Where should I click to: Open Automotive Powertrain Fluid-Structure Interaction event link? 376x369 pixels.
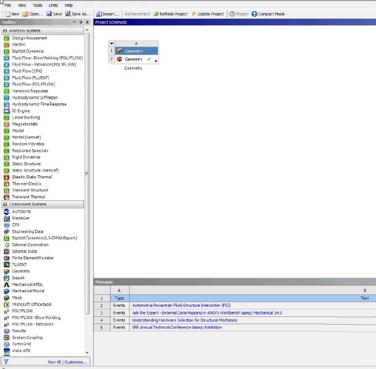(x=181, y=305)
